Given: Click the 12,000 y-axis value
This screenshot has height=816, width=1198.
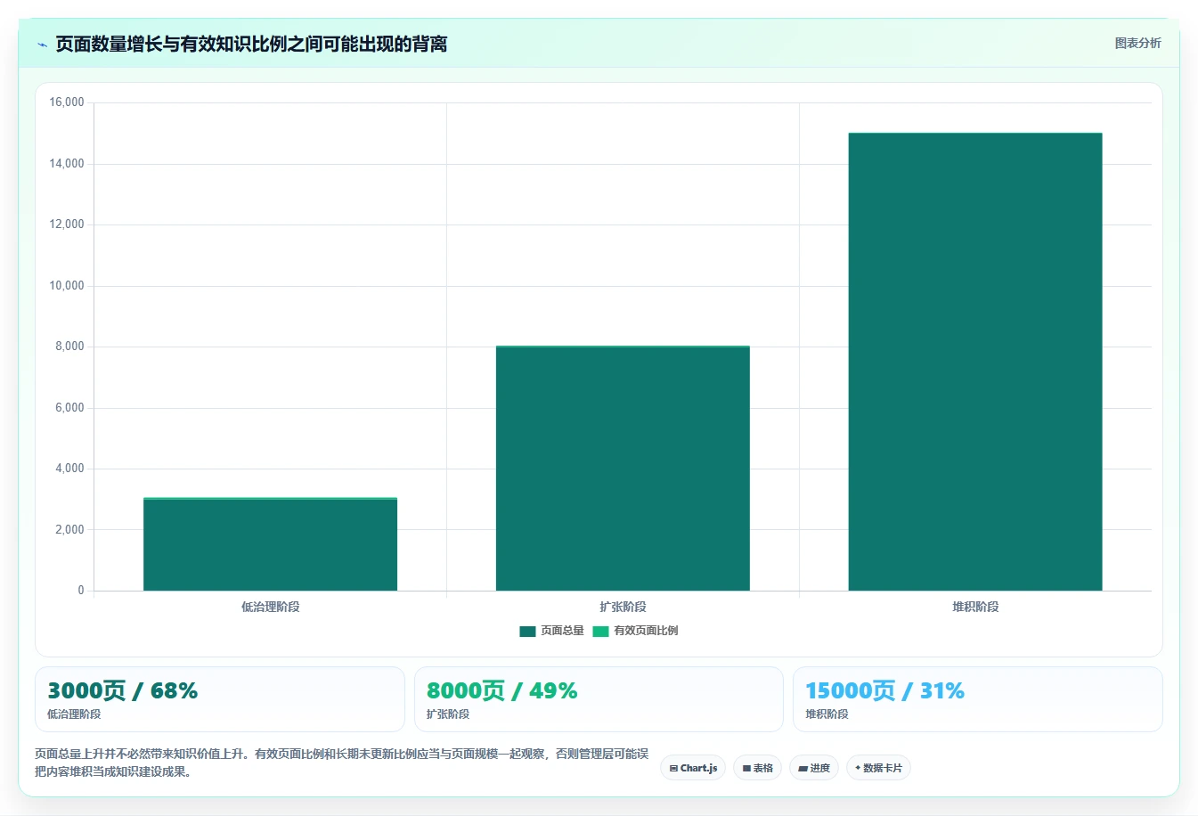Looking at the screenshot, I should (x=67, y=224).
